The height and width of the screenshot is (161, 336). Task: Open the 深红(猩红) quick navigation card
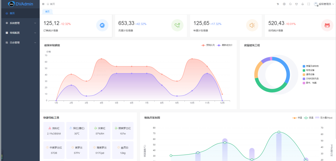[x=77, y=131]
